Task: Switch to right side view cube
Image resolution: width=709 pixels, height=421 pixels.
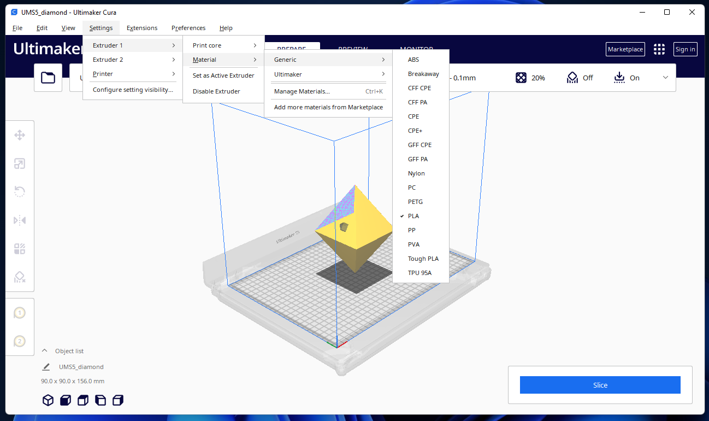Action: tap(118, 400)
